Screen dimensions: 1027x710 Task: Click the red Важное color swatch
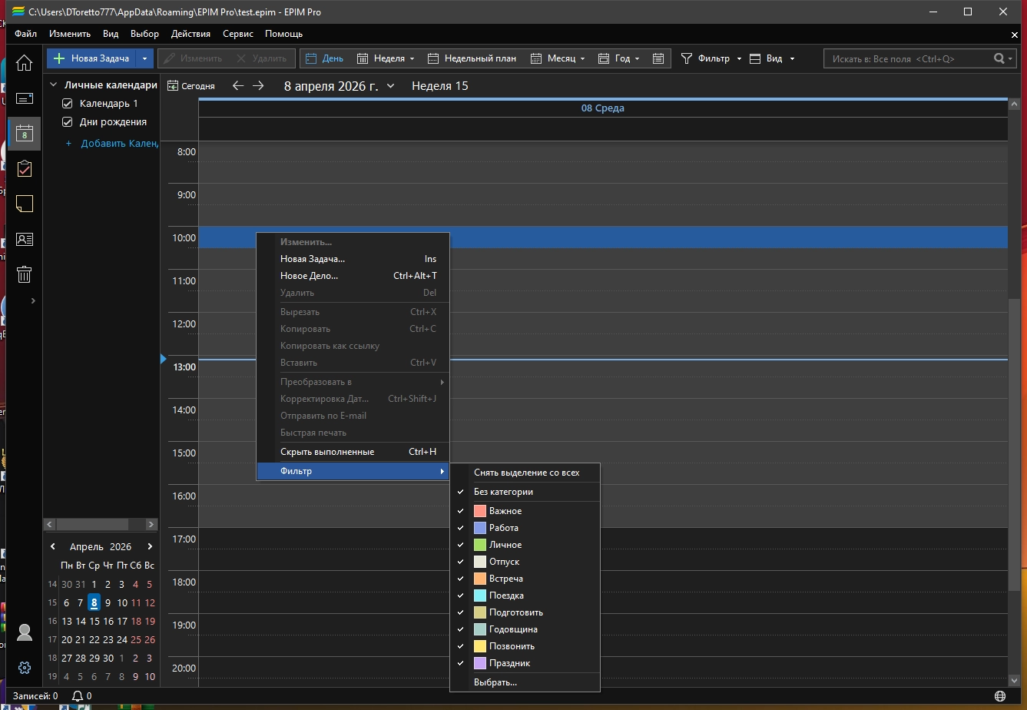[x=480, y=511]
